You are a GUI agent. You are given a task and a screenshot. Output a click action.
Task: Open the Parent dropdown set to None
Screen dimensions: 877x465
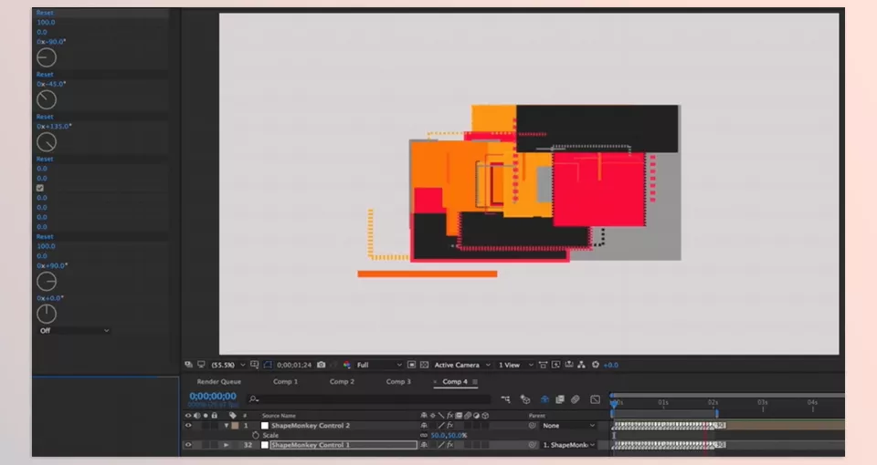click(568, 426)
